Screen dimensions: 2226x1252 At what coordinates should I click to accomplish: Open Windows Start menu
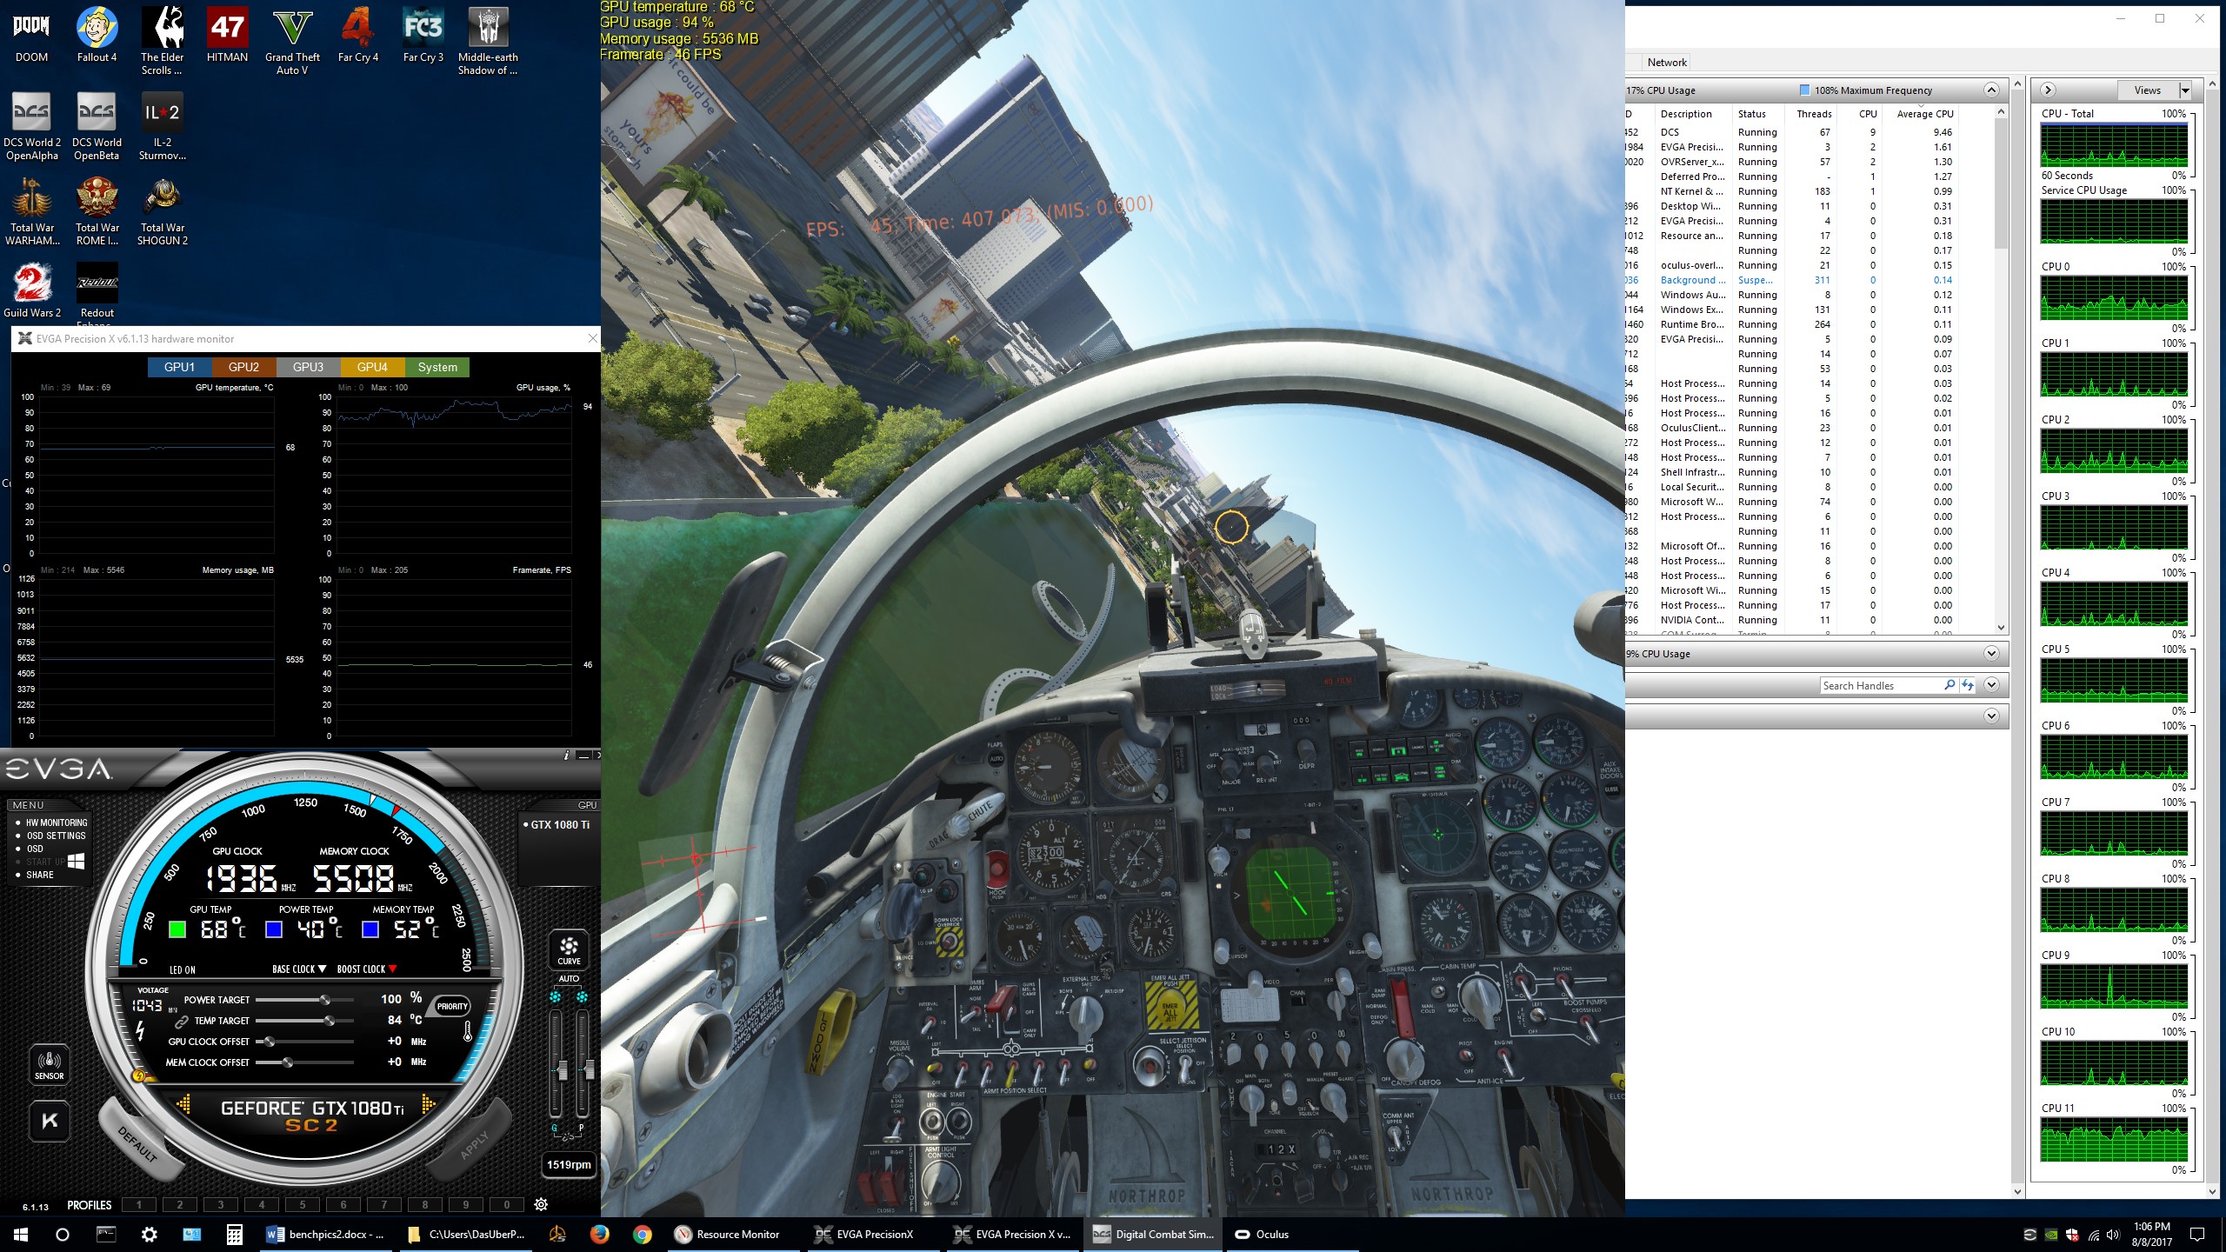(x=21, y=1234)
